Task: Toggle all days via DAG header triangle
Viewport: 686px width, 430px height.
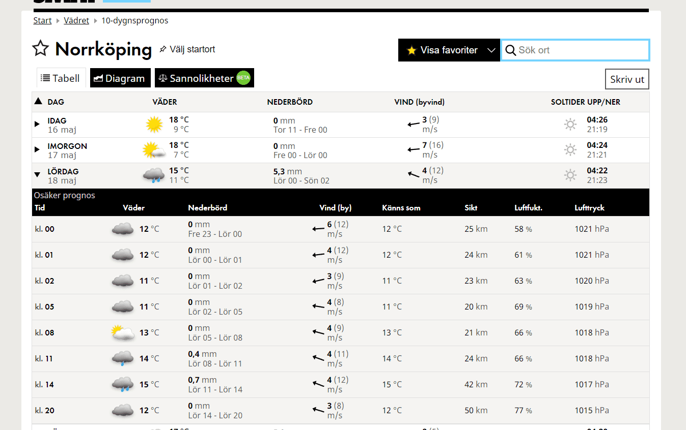Action: point(38,102)
